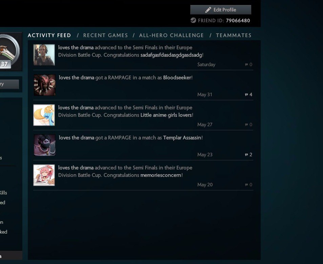Click the Friend ID number 79066480
This screenshot has height=264, width=323.
(238, 21)
